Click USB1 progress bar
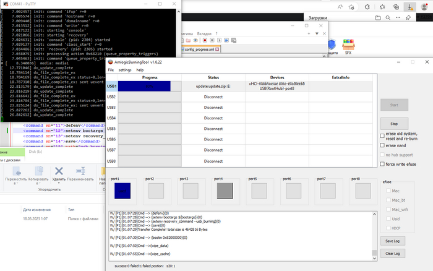 (x=150, y=86)
